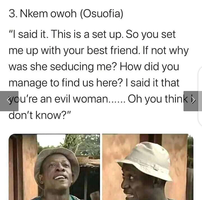The image size is (202, 200).
Task: Tap the text 'you're an evil woman'
Action: click(59, 99)
